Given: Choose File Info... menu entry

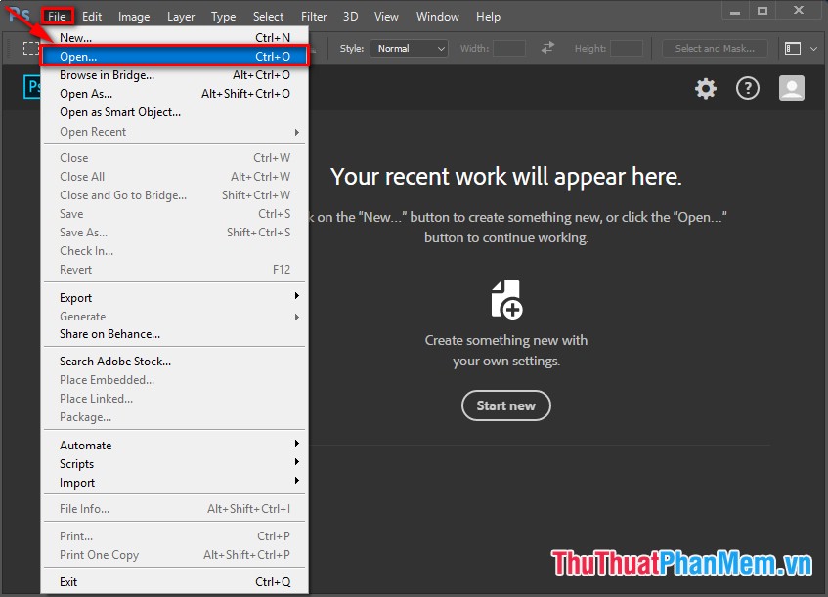Looking at the screenshot, I should (x=174, y=509).
